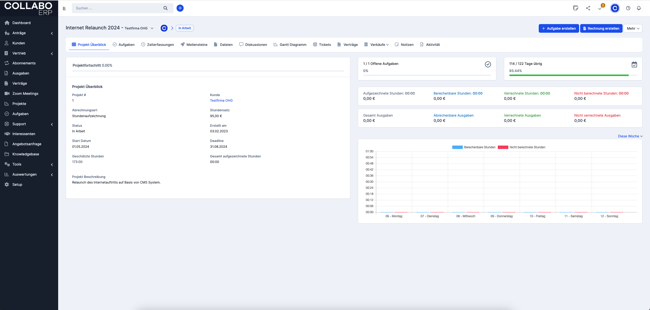Open the project selector dropdown next to Testfirma OHG
The image size is (650, 310).
click(x=152, y=28)
